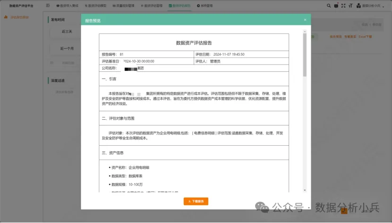This screenshot has height=223, width=392.
Task: Click the 开始日期 date input
Action: [65, 63]
